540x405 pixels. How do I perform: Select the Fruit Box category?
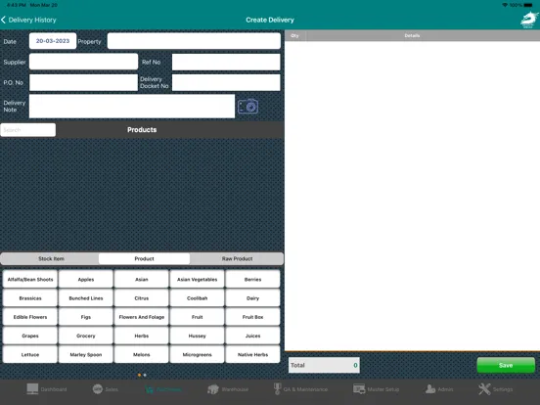(252, 317)
